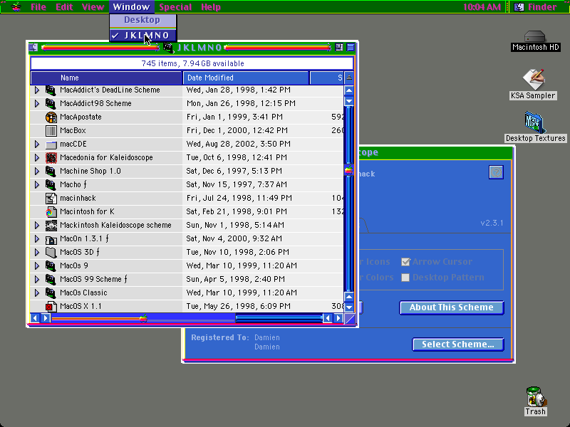570x427 pixels.
Task: Expand Macedonia for Kaleidoscope disclosure triangle
Action: tap(37, 157)
